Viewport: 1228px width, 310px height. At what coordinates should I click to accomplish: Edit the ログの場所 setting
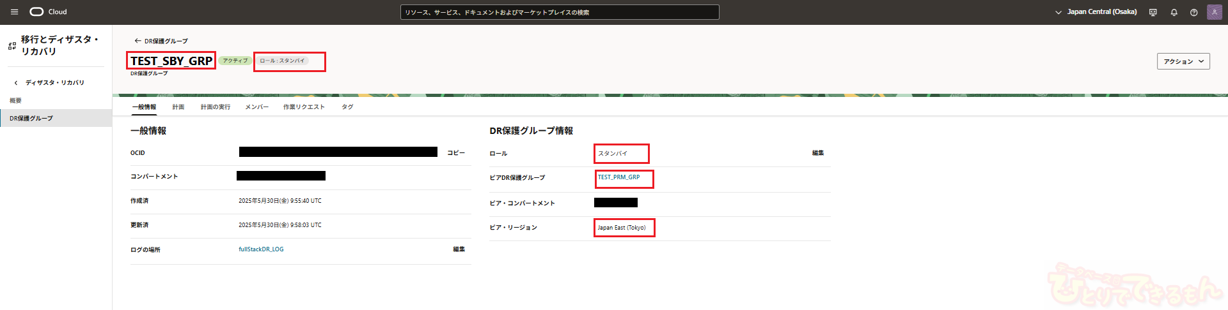click(459, 249)
